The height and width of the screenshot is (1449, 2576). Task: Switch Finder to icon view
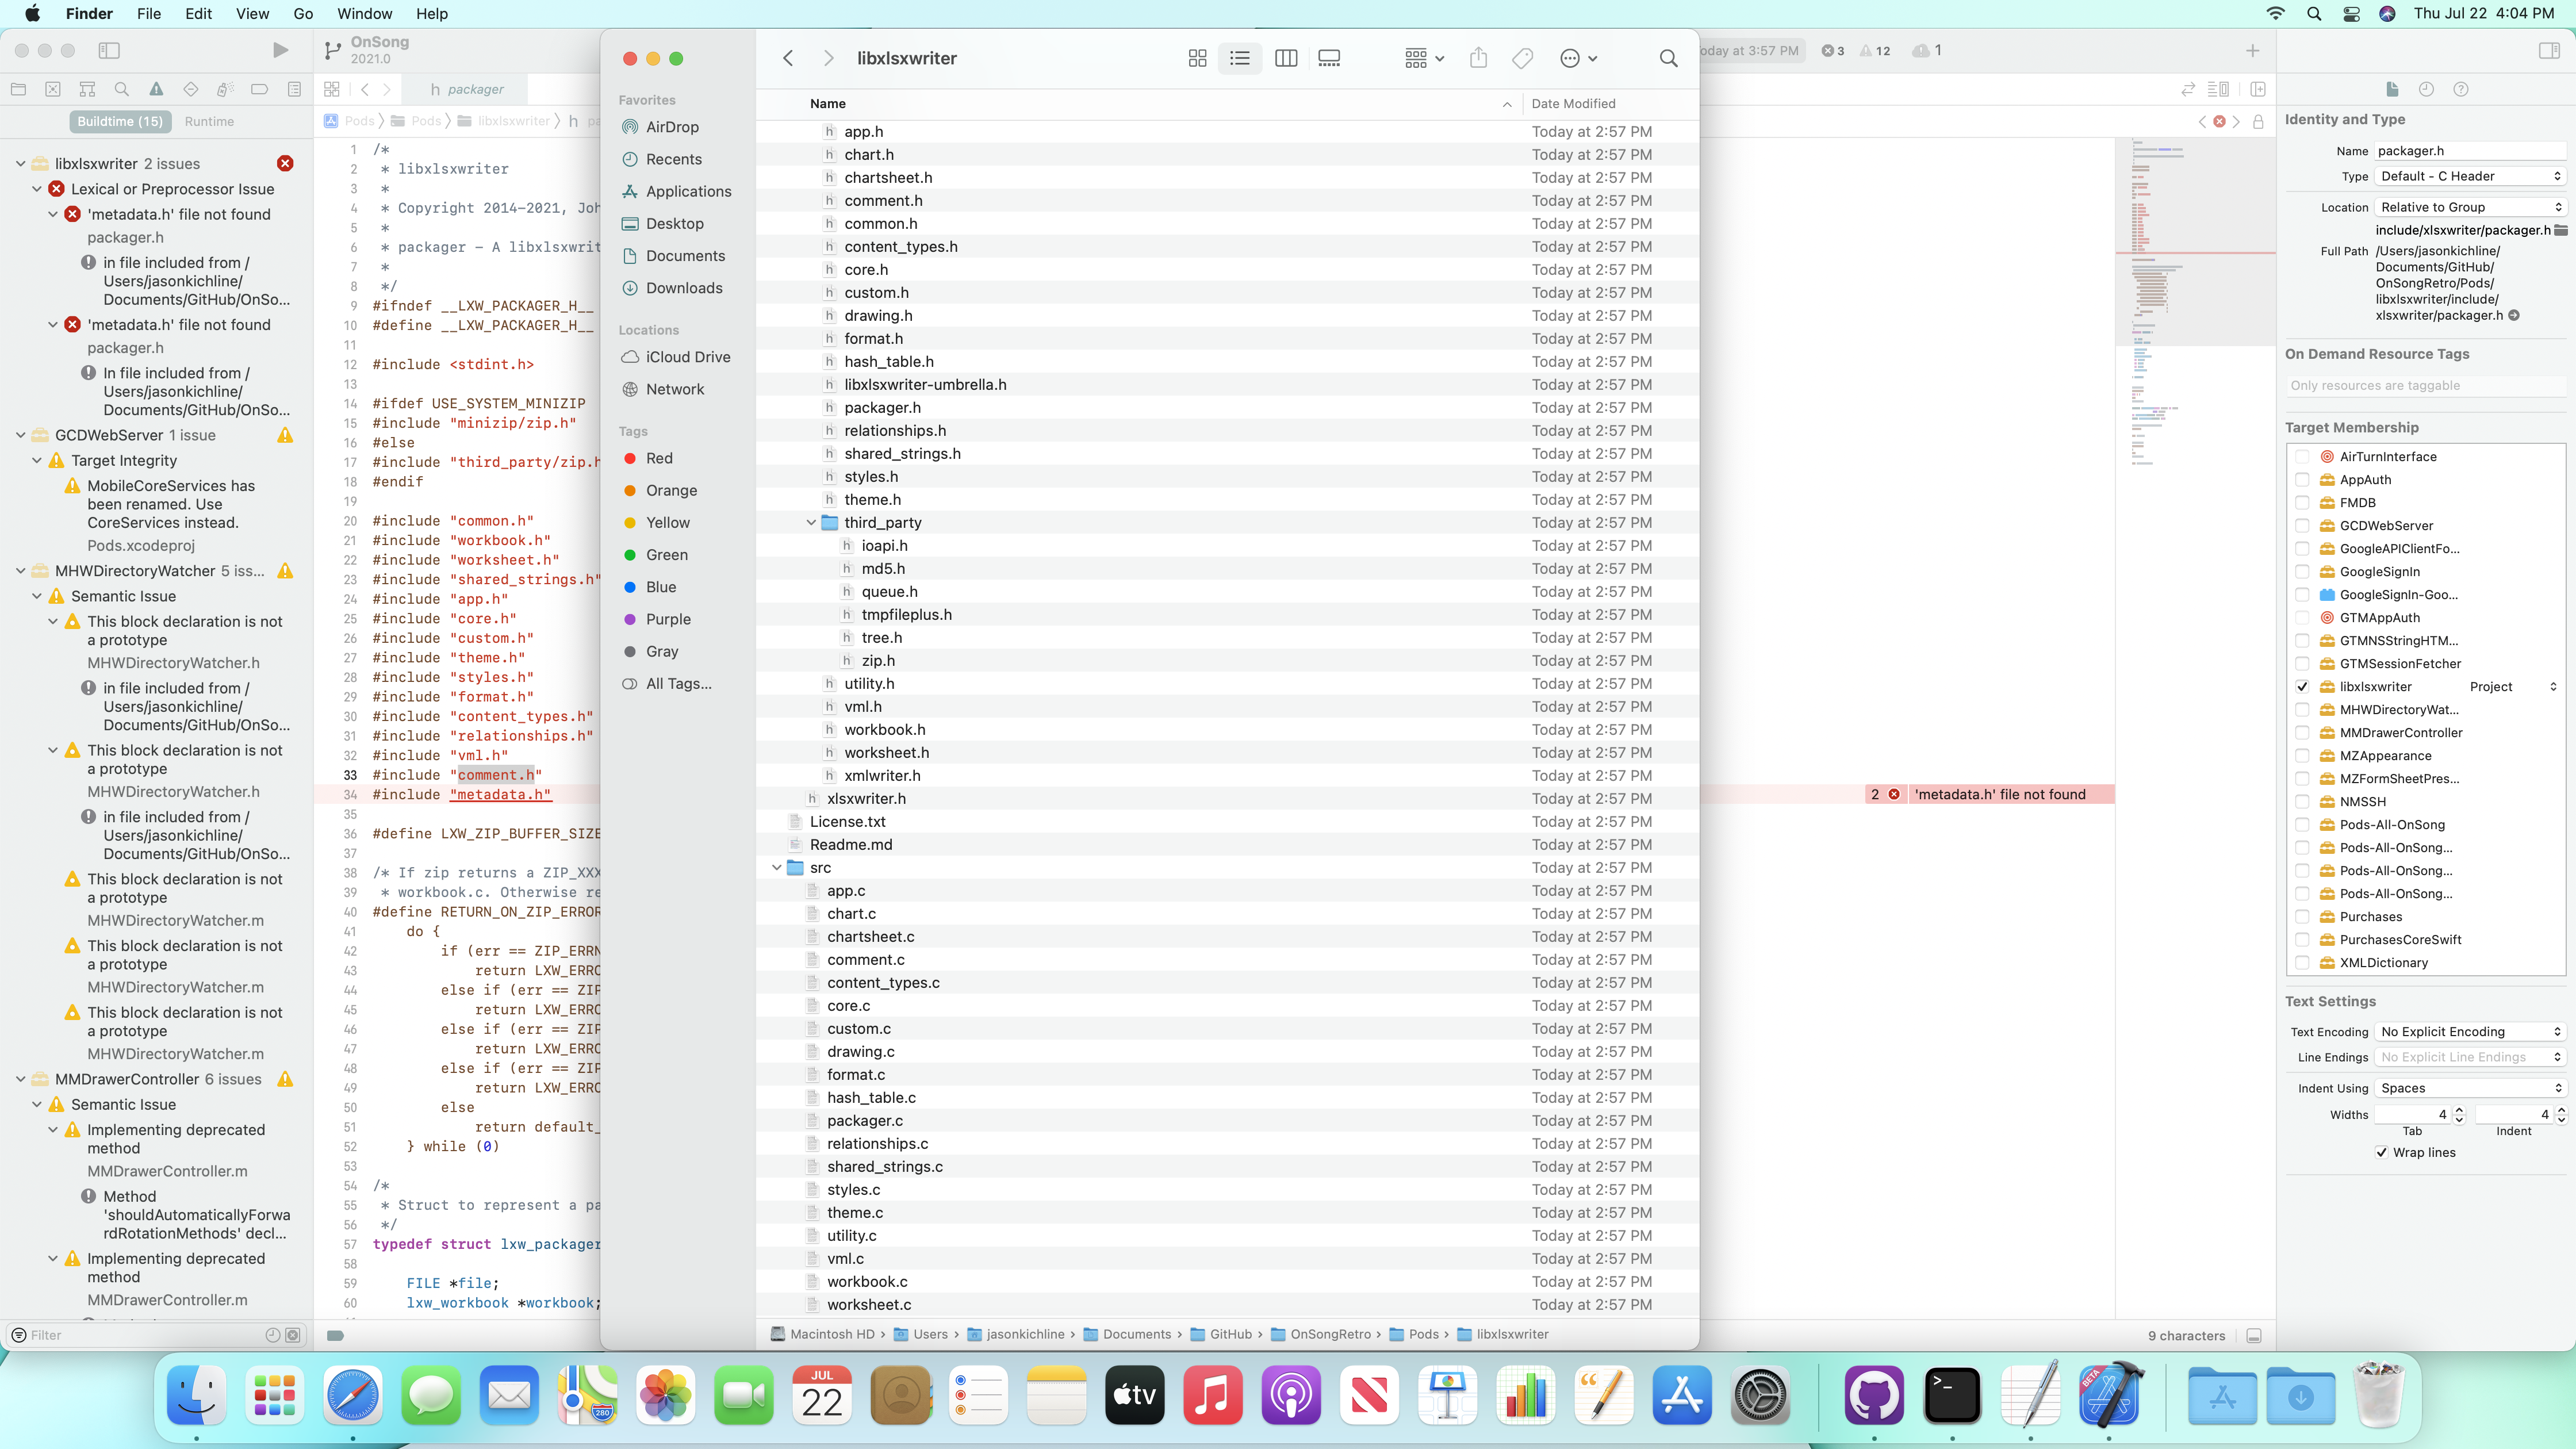click(1197, 58)
